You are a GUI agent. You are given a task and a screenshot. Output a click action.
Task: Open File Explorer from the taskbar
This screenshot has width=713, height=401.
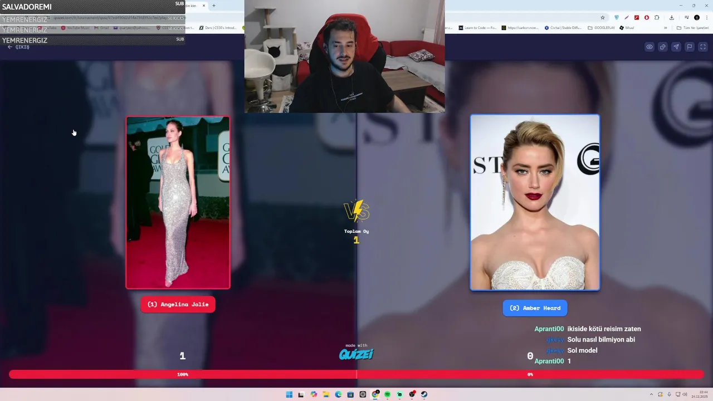click(x=326, y=394)
